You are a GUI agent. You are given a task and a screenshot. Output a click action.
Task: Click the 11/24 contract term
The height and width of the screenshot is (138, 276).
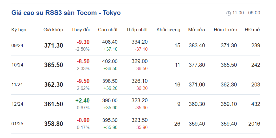[x=17, y=84]
